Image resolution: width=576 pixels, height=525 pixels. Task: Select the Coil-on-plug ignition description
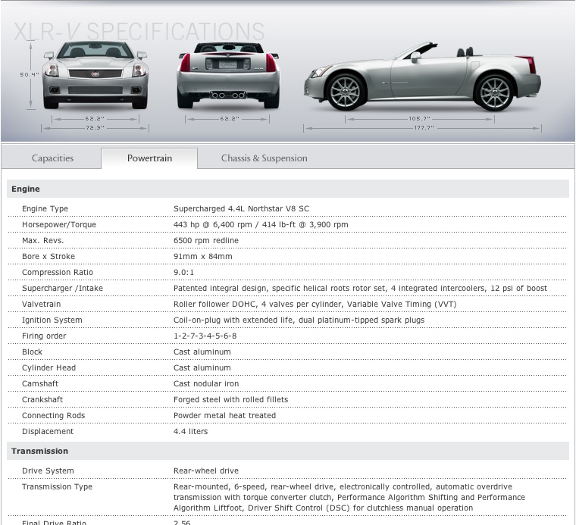tap(299, 320)
